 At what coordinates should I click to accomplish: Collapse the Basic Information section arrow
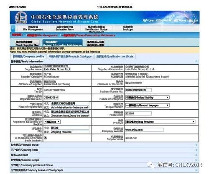[x=196, y=61]
